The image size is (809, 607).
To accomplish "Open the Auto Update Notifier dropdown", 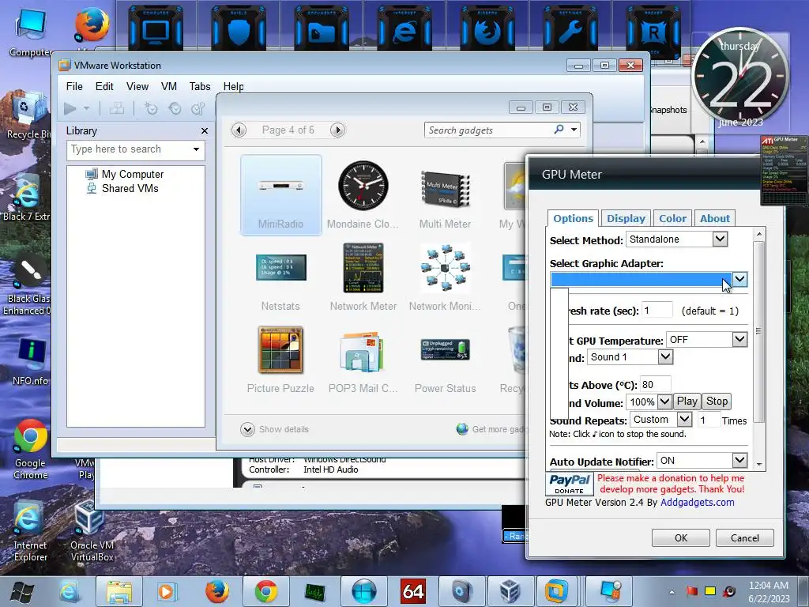I will click(x=739, y=460).
